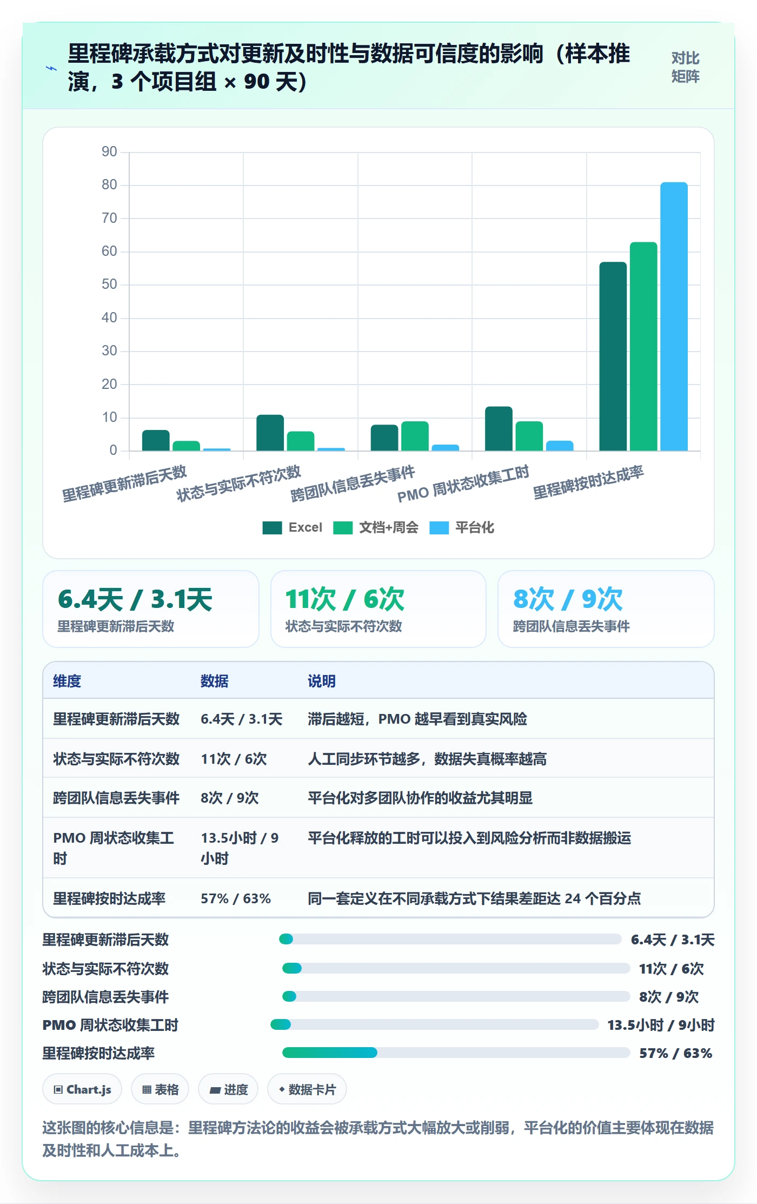Click the progress bar for 跨团队信息丢失事件
The height and width of the screenshot is (1204, 757).
tap(456, 996)
